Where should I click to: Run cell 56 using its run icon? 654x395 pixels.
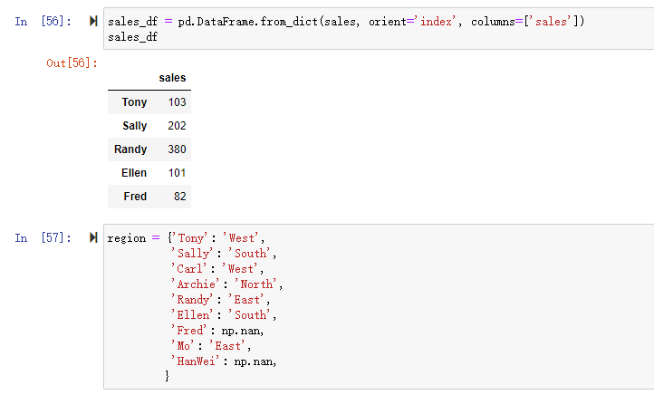(94, 21)
